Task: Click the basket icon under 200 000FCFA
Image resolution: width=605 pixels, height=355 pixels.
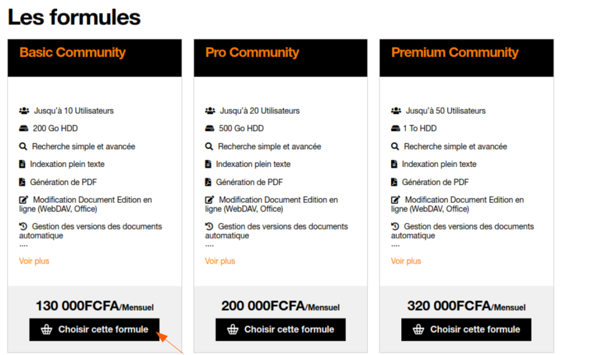Action: 233,330
